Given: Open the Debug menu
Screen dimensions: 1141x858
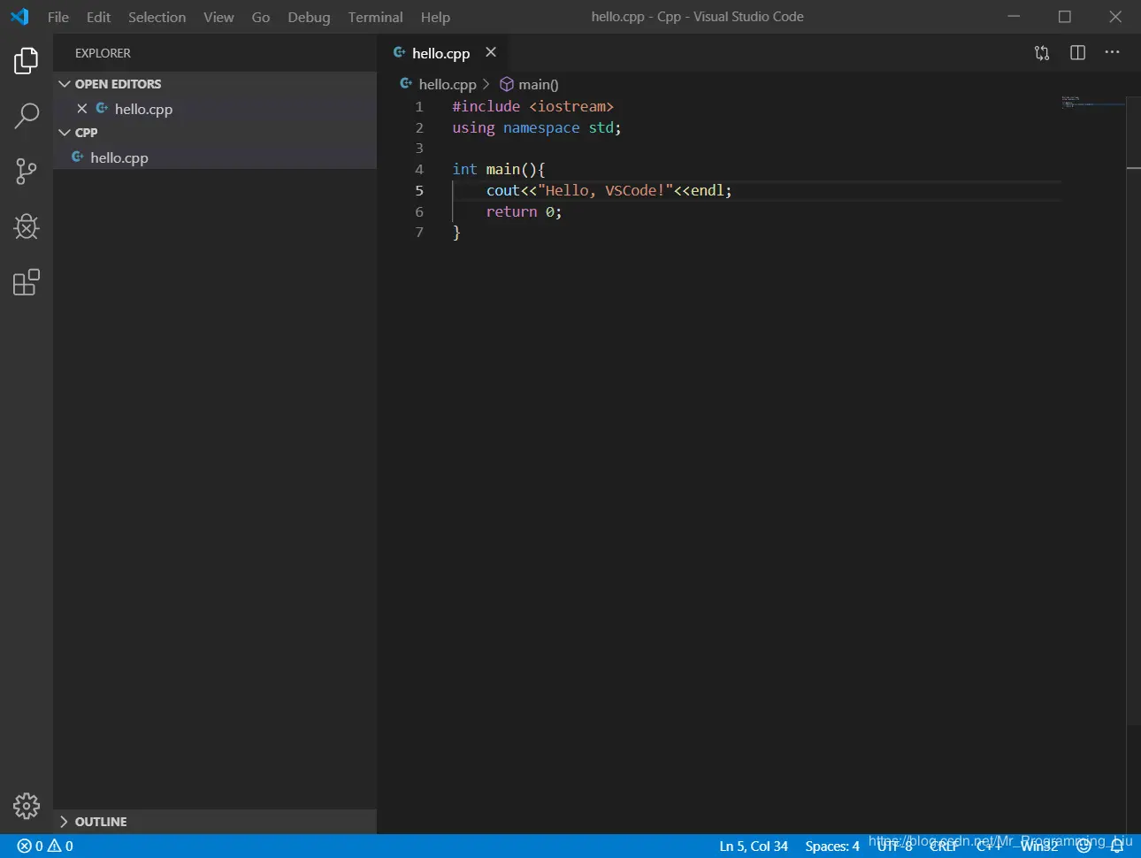Looking at the screenshot, I should point(309,17).
